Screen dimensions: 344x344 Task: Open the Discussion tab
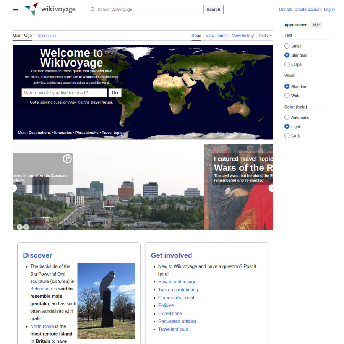[x=46, y=36]
